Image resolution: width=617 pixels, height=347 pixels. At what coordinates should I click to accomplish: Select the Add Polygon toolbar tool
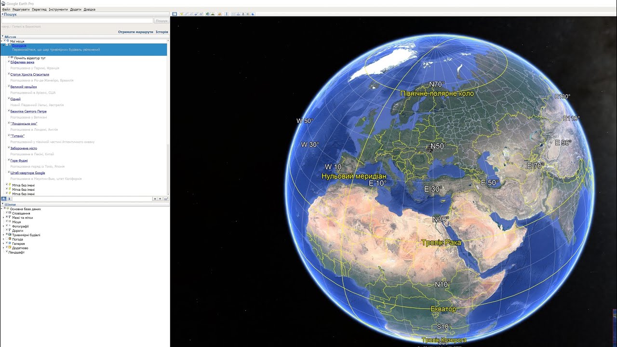(187, 14)
